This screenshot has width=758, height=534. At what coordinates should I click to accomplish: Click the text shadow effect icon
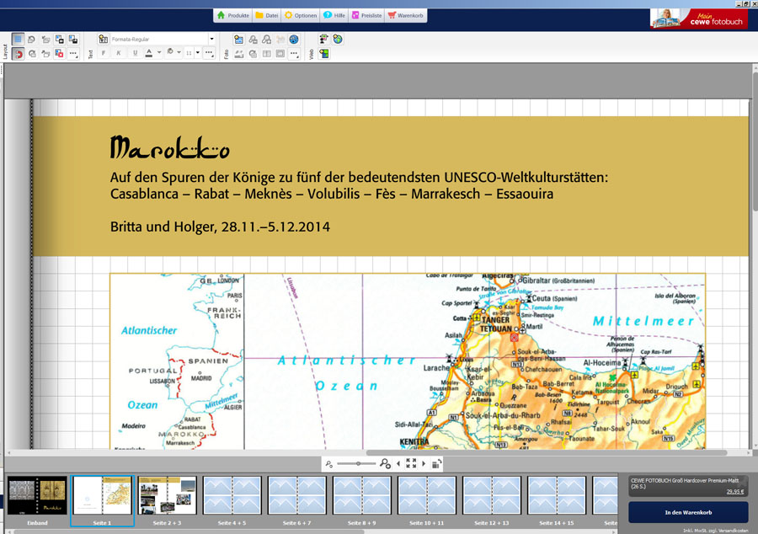coord(169,52)
